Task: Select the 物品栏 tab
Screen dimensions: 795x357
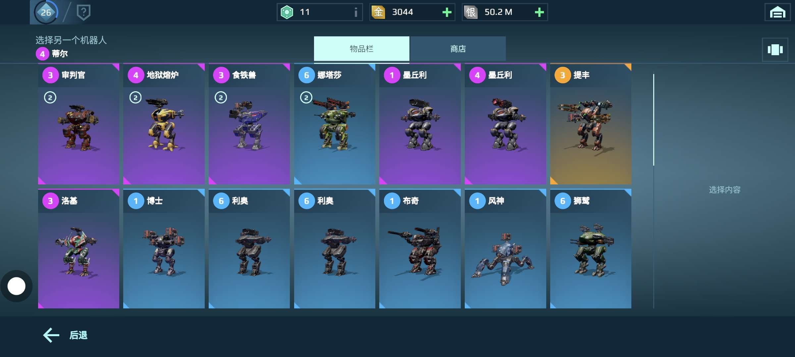Action: tap(361, 49)
